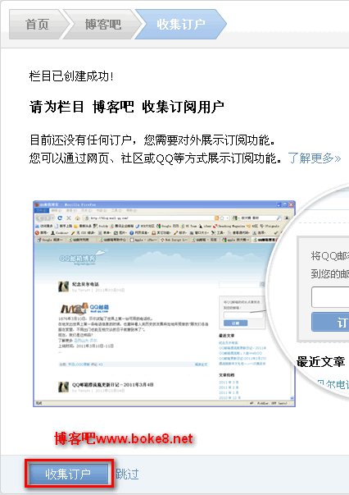Click the 收集订户 button
The width and height of the screenshot is (349, 495).
pos(69,474)
